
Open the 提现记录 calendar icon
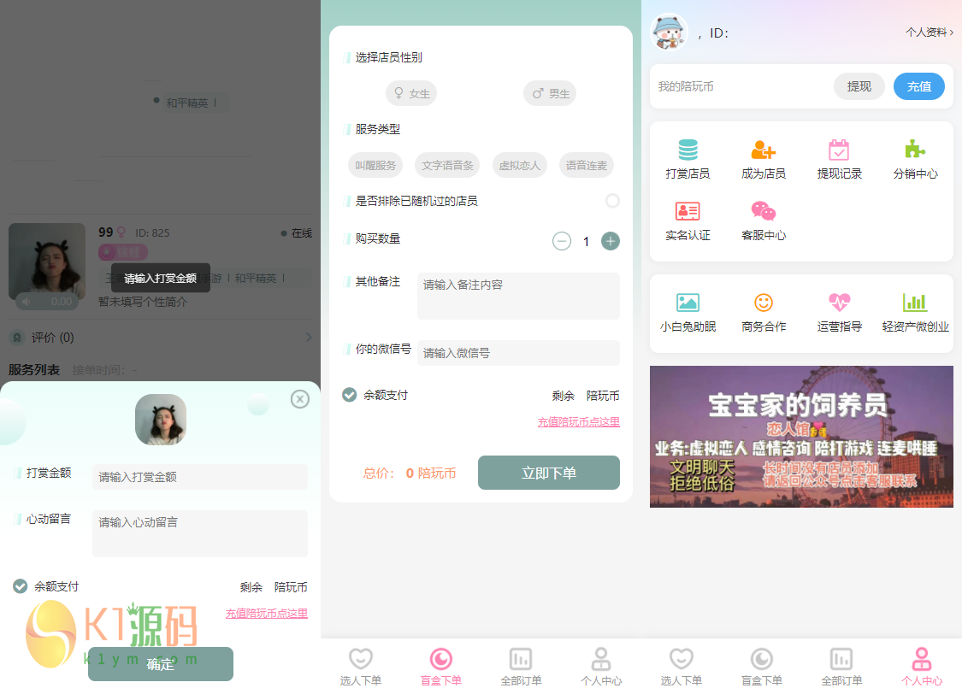[x=839, y=150]
